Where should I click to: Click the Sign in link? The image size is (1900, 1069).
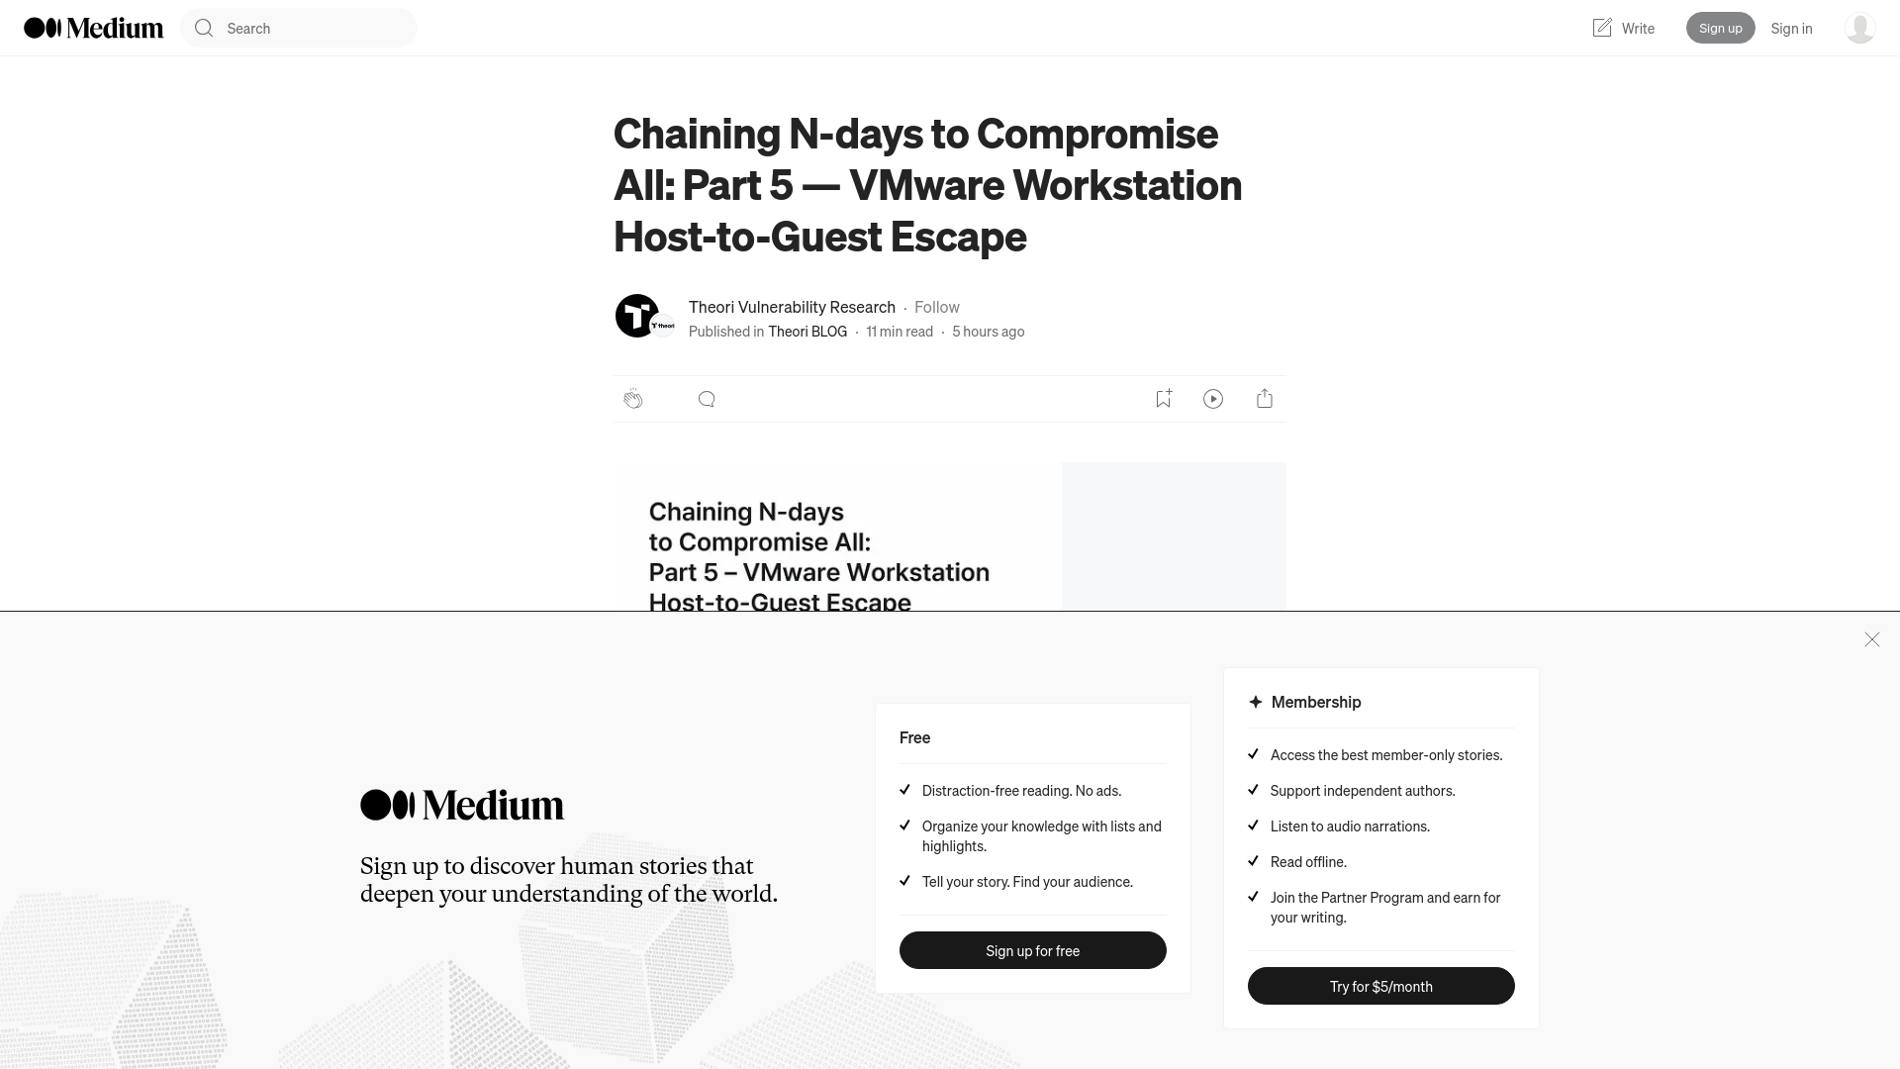point(1792,28)
